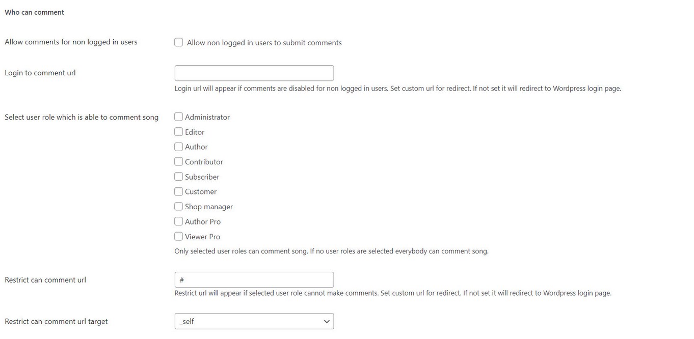Enable 'Allow non logged in users to submit comments' checkbox
Image resolution: width=694 pixels, height=339 pixels.
pyautogui.click(x=179, y=42)
